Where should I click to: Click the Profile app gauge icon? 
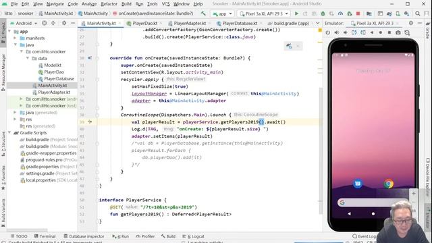(340, 13)
